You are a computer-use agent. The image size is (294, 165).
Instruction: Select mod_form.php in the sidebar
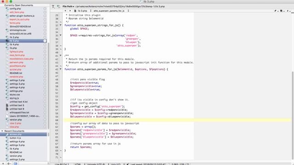17,55
